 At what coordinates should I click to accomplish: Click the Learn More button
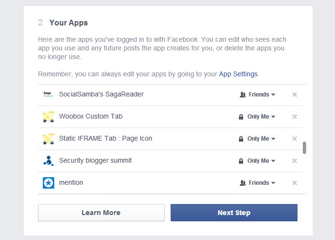coord(101,213)
